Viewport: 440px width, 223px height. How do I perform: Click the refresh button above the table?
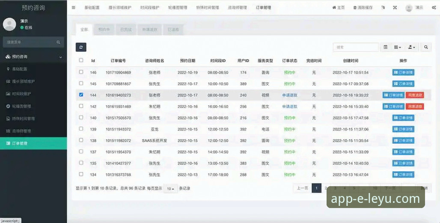(x=81, y=47)
